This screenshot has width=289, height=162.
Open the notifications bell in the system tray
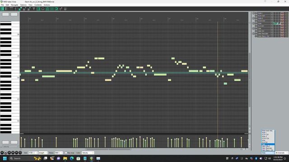pyautogui.click(x=285, y=158)
